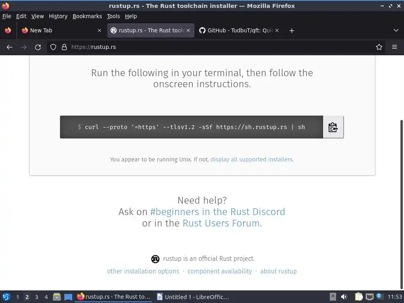Viewport: 404px width, 303px height.
Task: Follow 'display all supported installers' link
Action: click(251, 159)
